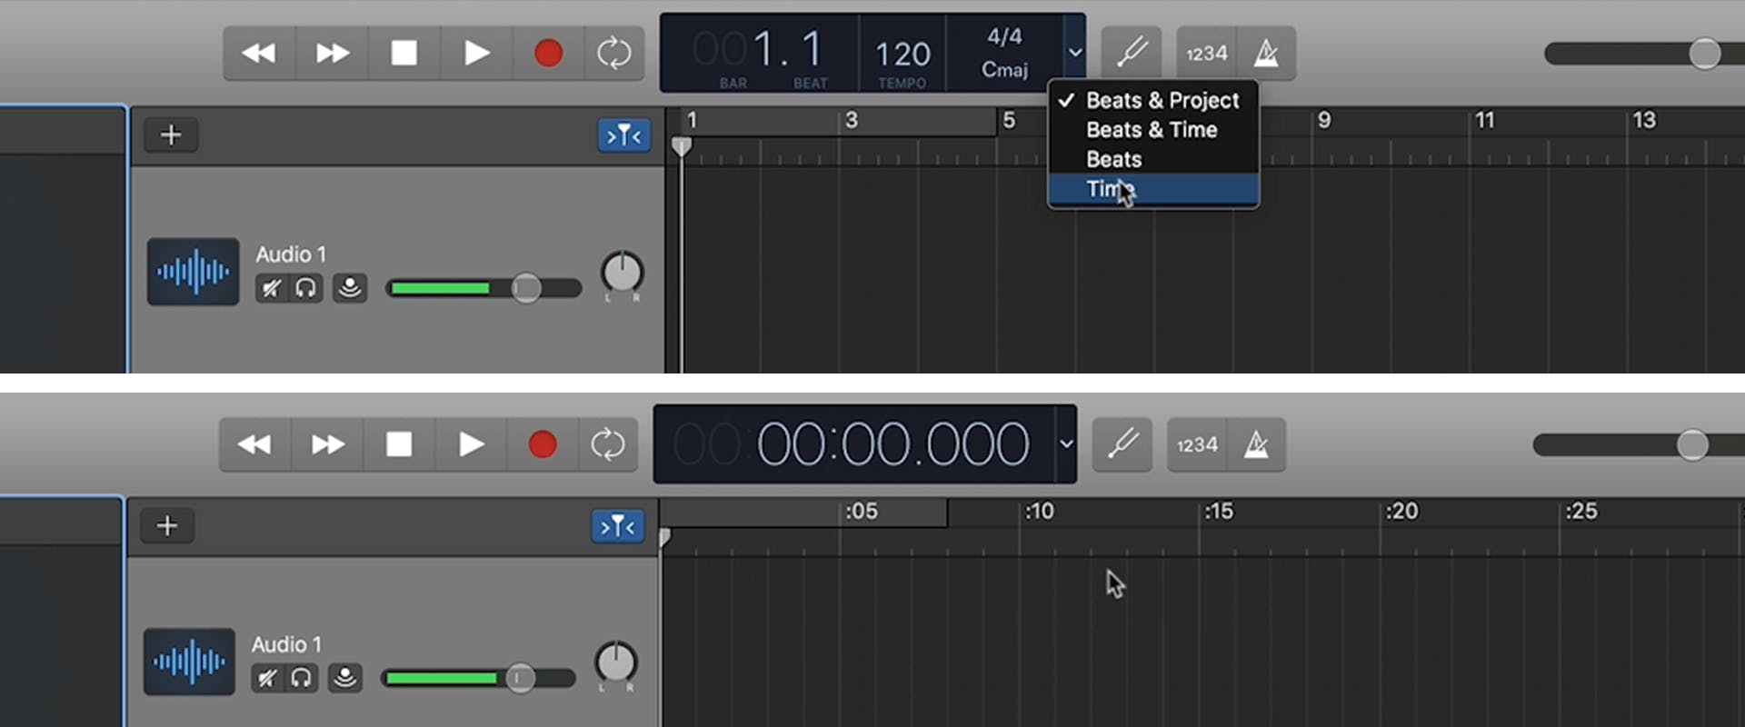This screenshot has height=727, width=1745.
Task: Click the 4/4 time signature
Action: pyautogui.click(x=1004, y=37)
